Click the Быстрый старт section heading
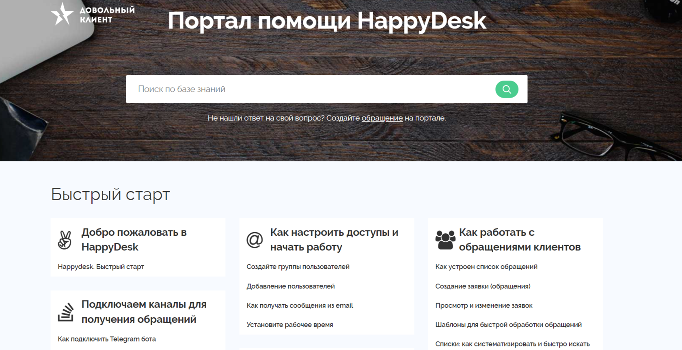 click(110, 194)
